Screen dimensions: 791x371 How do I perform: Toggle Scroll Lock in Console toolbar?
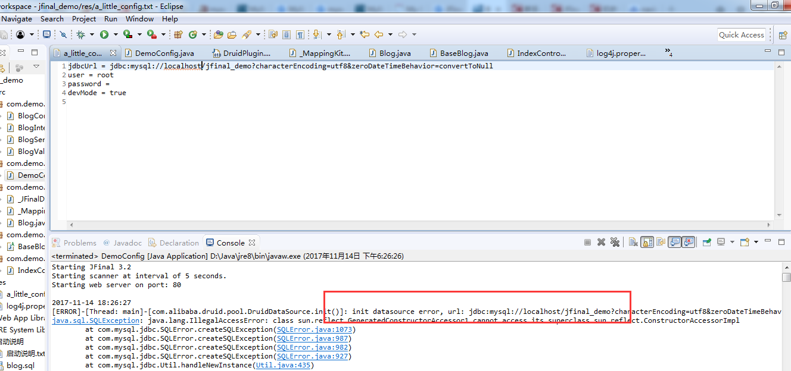coord(647,242)
